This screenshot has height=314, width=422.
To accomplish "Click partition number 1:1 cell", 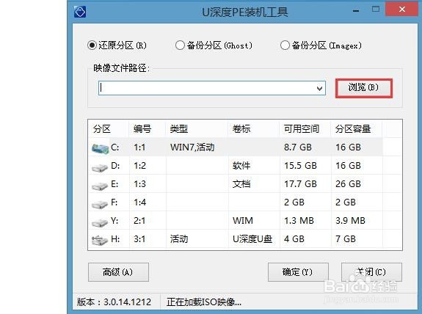I will (x=139, y=147).
